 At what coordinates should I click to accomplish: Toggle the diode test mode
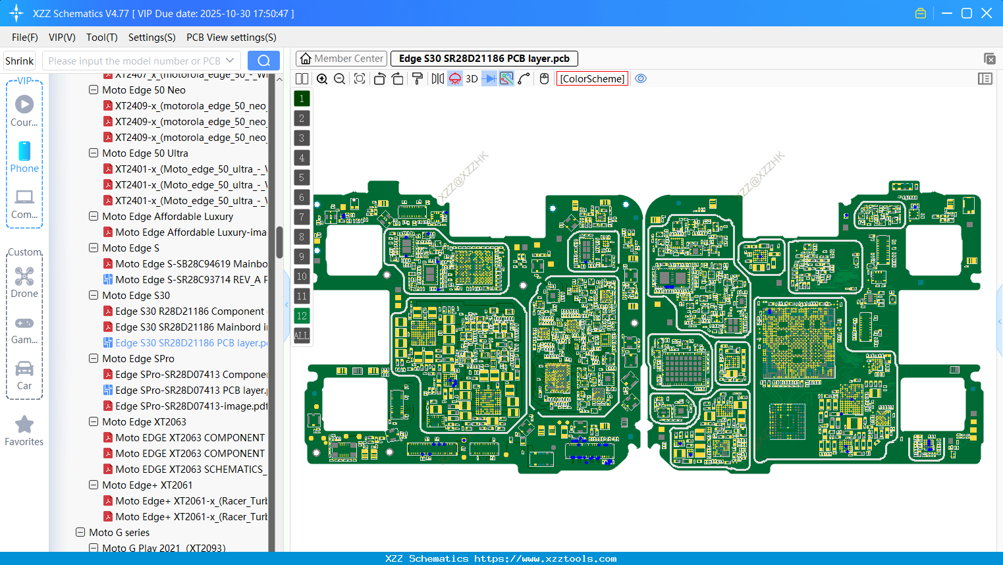coord(489,78)
